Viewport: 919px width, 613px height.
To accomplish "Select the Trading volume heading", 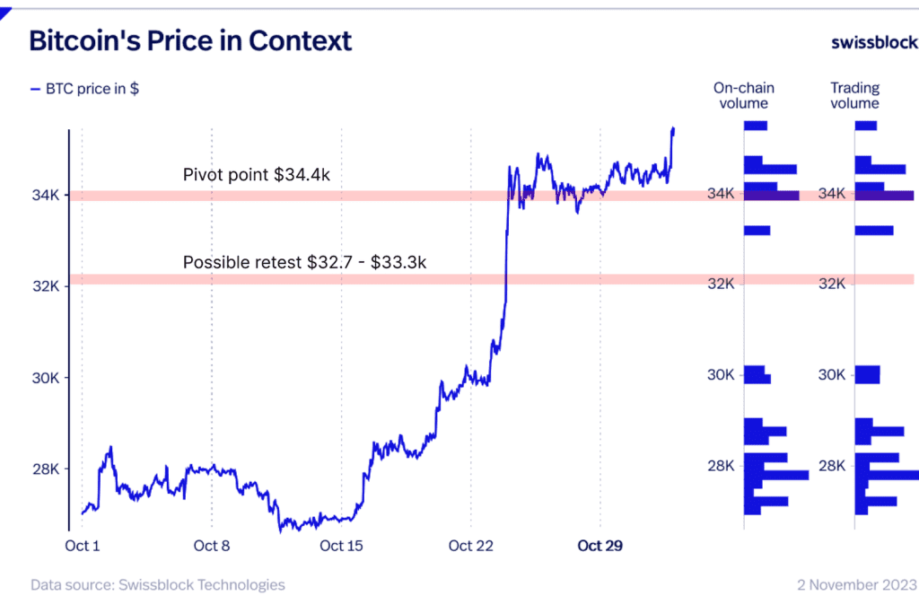I will point(854,95).
